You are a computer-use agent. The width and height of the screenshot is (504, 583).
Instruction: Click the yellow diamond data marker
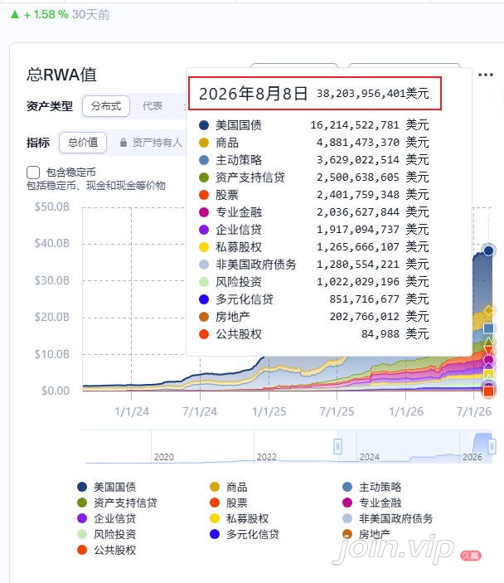coord(488,310)
